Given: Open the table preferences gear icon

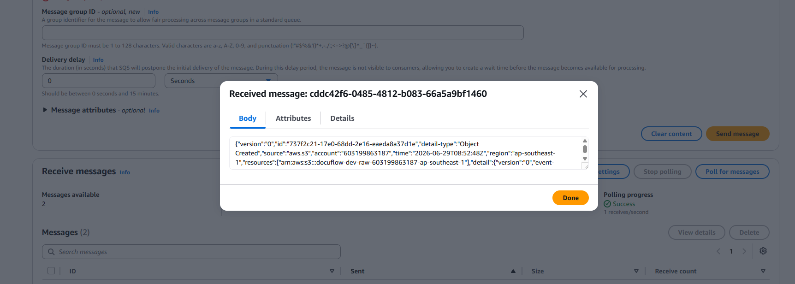Looking at the screenshot, I should pos(763,251).
